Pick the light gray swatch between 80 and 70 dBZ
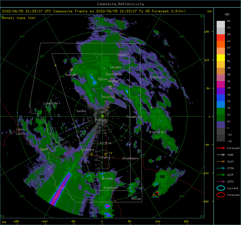241x225 pixels. (221, 24)
